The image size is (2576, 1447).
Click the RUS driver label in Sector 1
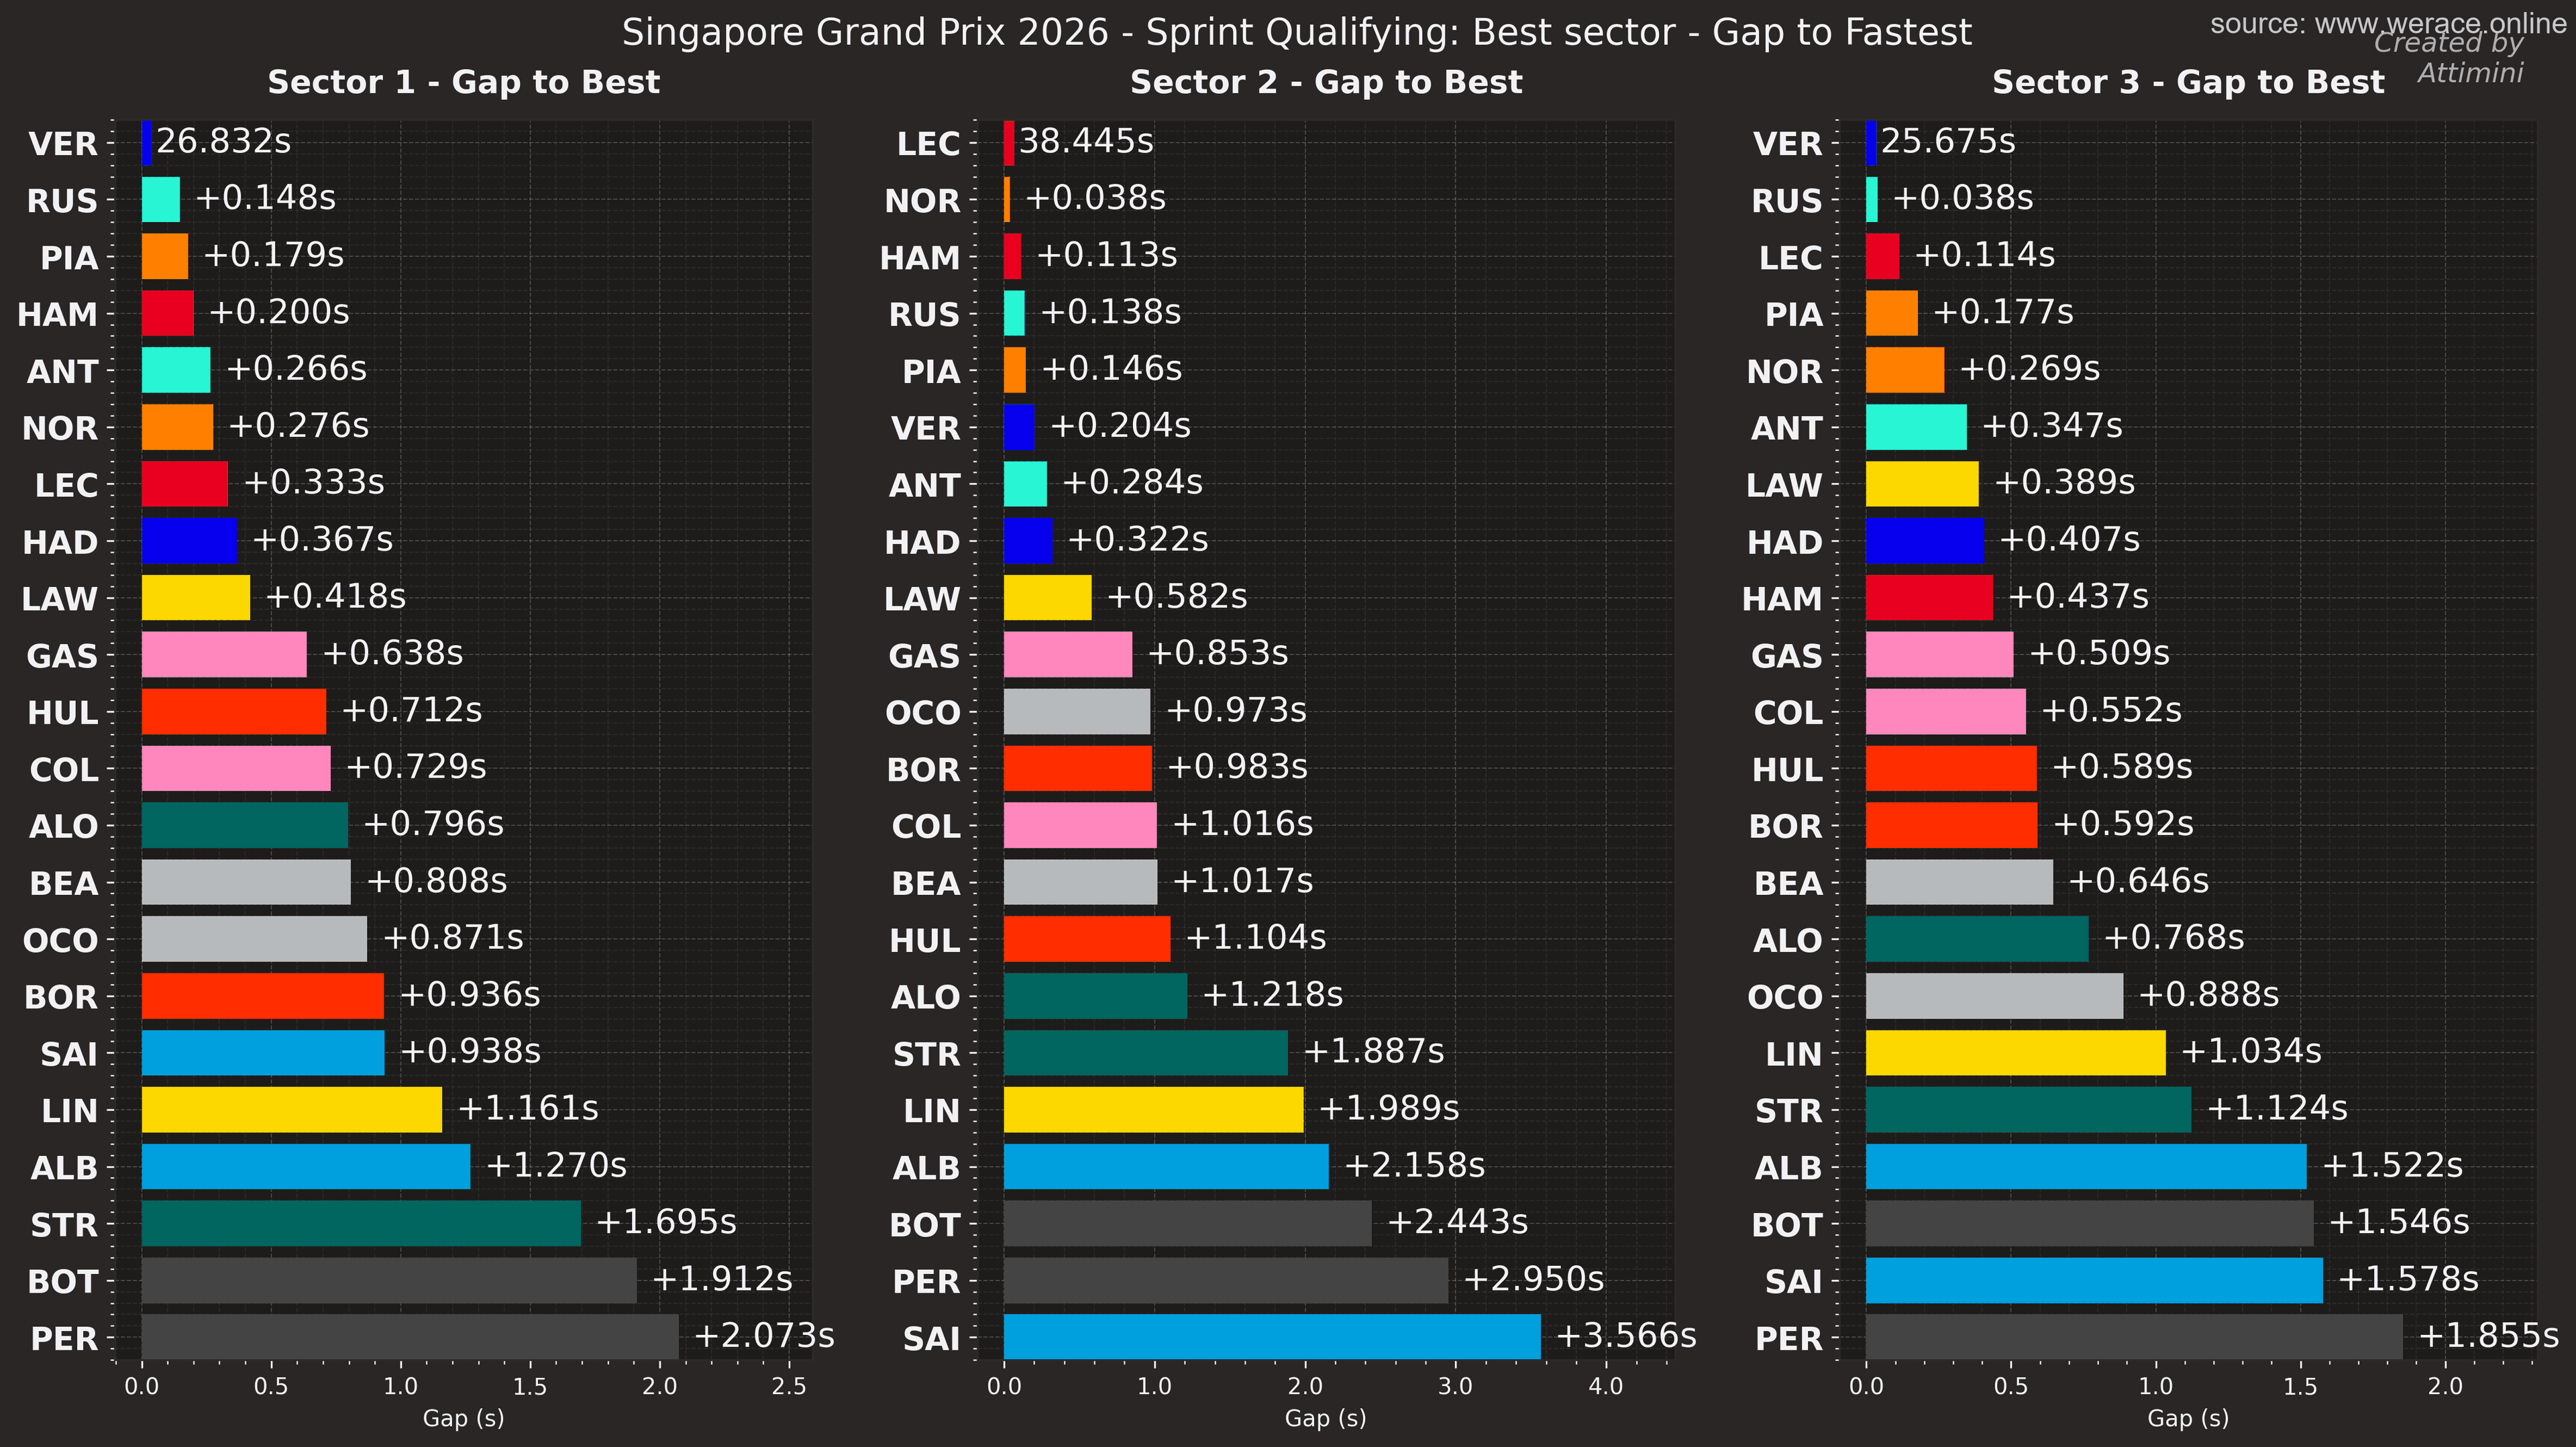point(62,201)
